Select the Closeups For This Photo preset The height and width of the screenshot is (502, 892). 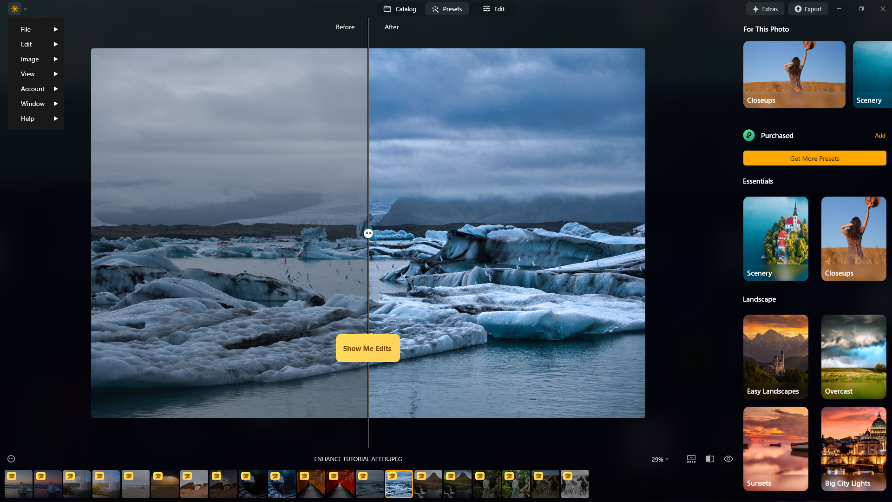coord(794,74)
